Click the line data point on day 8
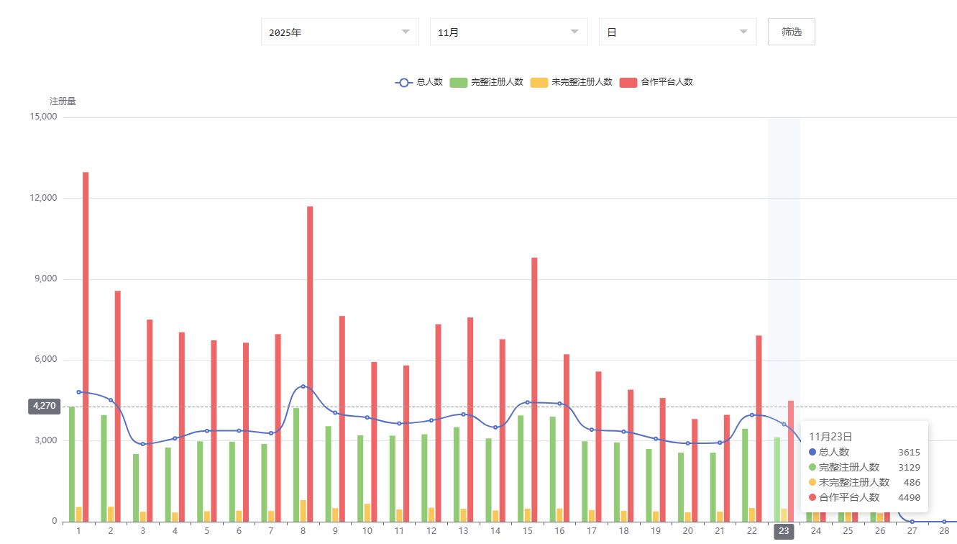 (x=303, y=386)
